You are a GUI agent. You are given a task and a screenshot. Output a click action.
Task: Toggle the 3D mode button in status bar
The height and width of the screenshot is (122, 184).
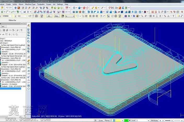coord(95,120)
